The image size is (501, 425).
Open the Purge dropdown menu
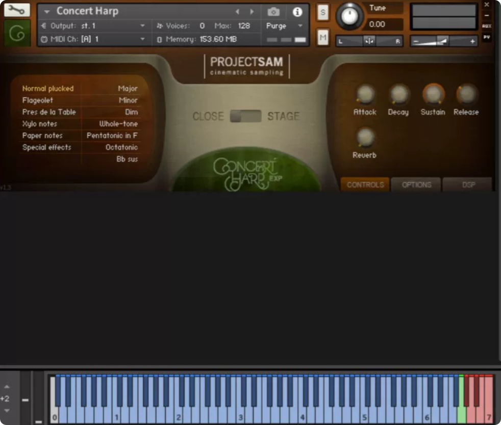point(284,26)
